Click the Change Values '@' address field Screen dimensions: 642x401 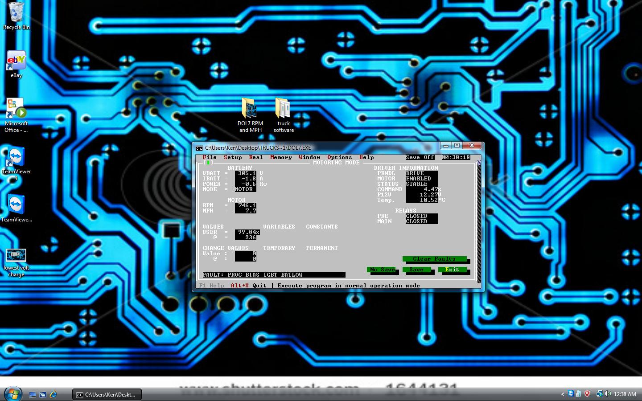tap(245, 259)
